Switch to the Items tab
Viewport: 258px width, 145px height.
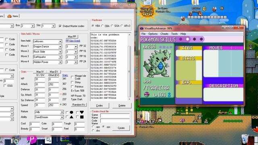coord(13,16)
